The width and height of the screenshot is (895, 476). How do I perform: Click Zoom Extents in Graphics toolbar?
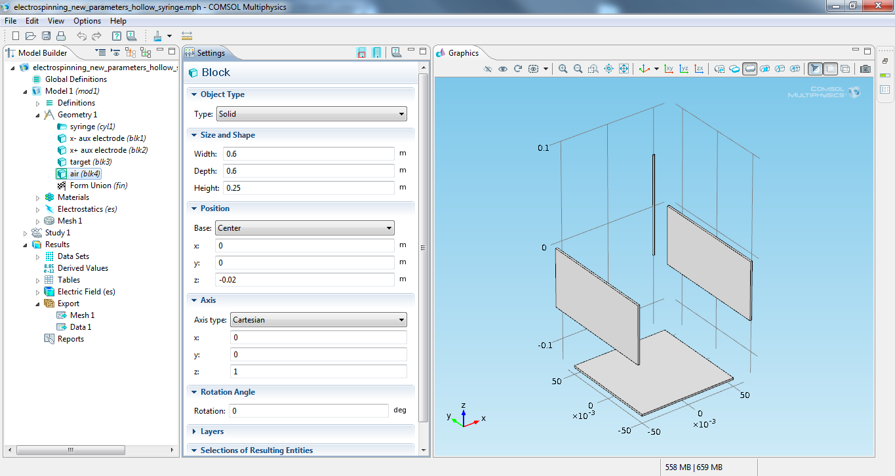(624, 69)
